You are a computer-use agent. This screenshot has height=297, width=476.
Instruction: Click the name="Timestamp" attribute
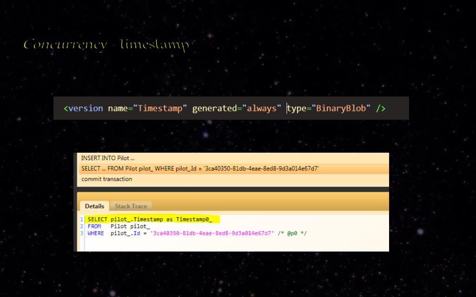pyautogui.click(x=147, y=108)
